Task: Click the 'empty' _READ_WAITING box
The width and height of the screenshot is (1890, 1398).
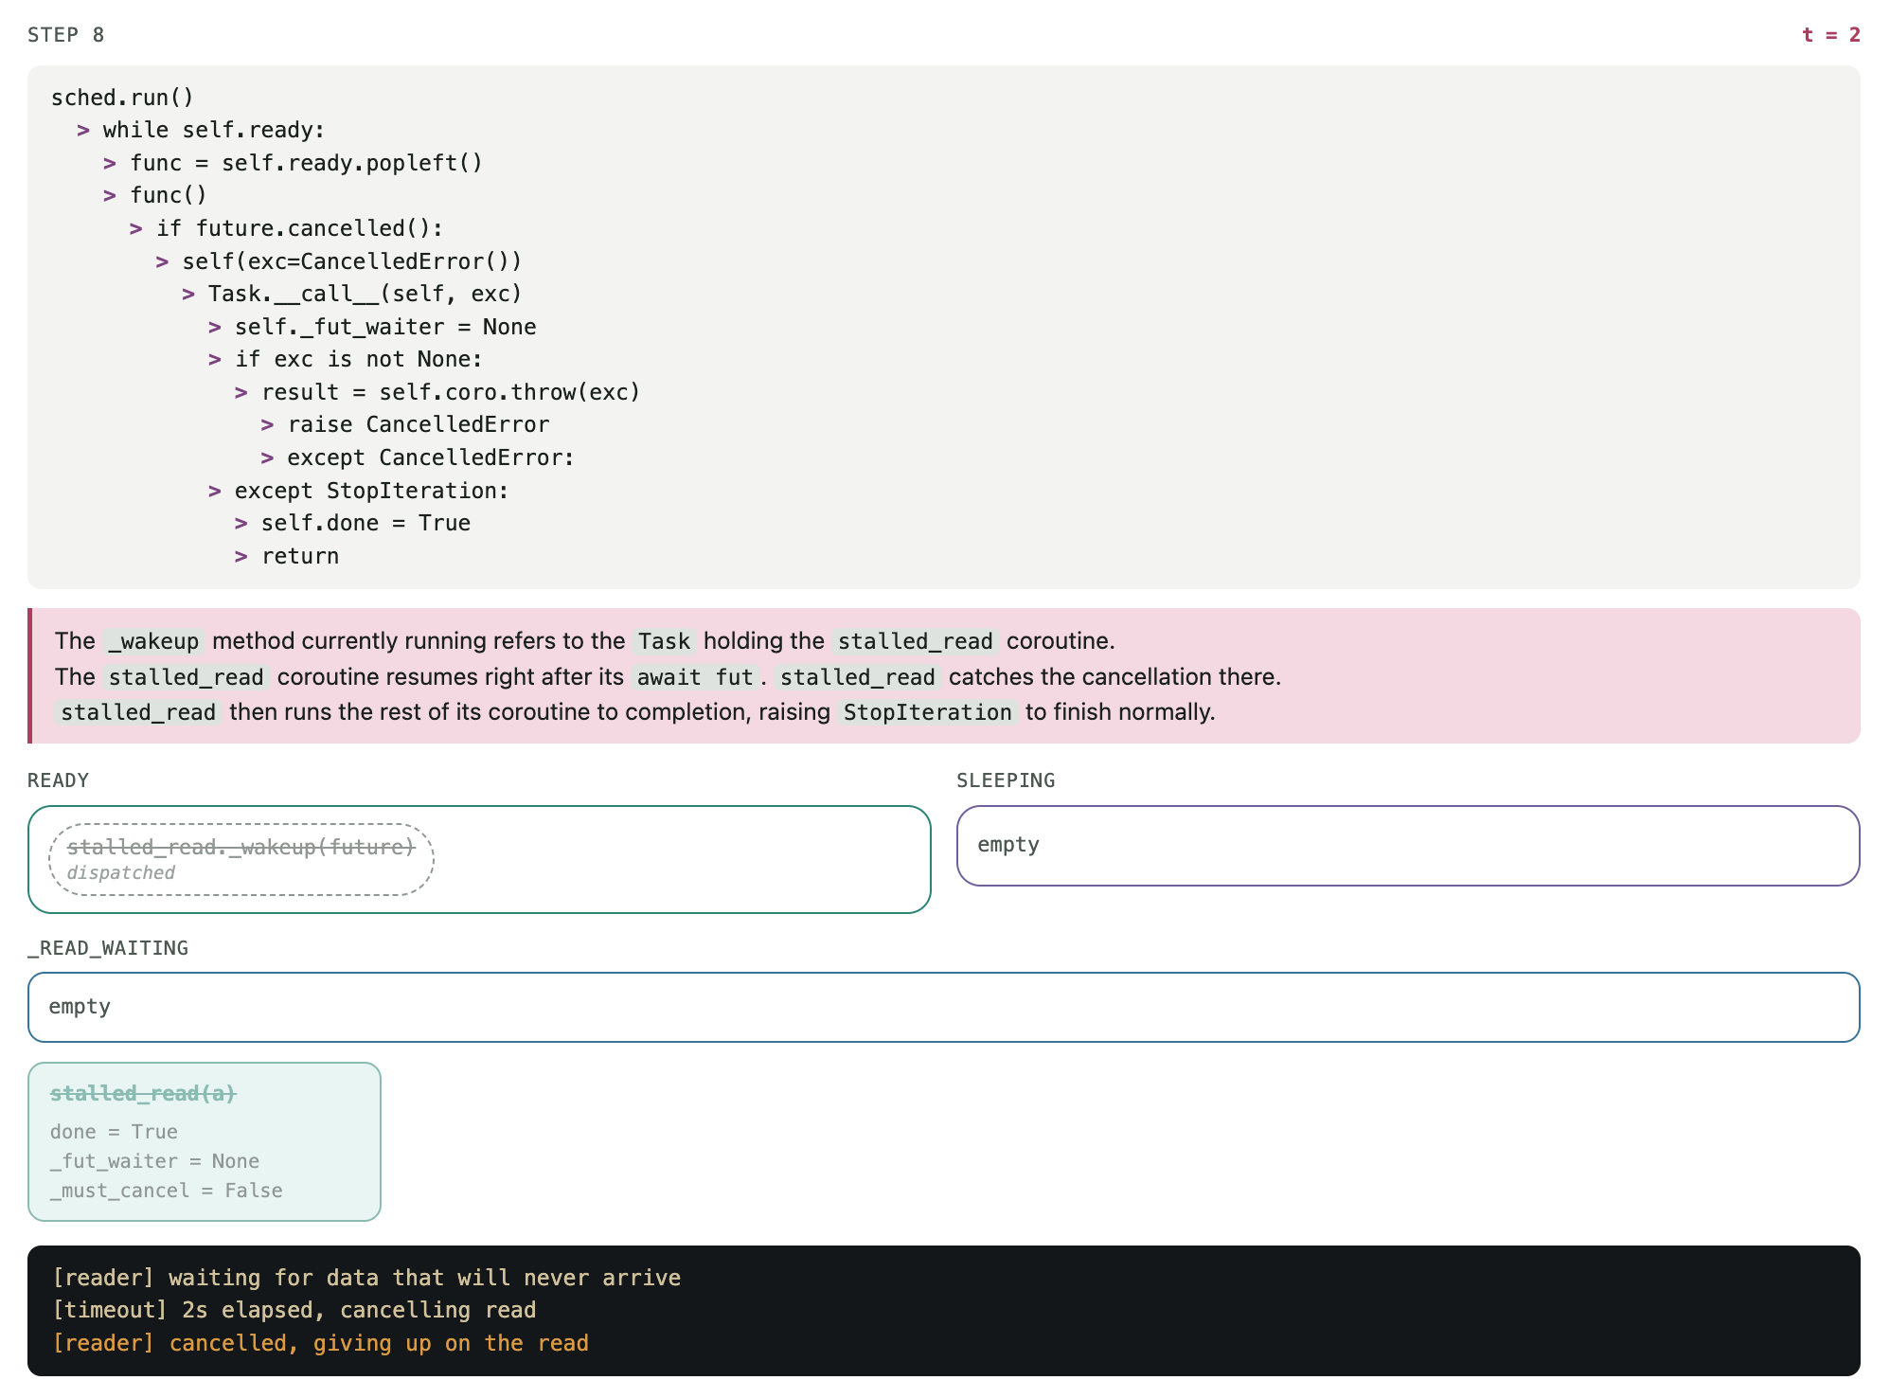Action: point(944,1007)
